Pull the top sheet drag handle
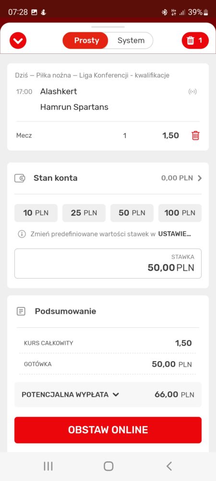The height and width of the screenshot is (481, 216). (108, 27)
